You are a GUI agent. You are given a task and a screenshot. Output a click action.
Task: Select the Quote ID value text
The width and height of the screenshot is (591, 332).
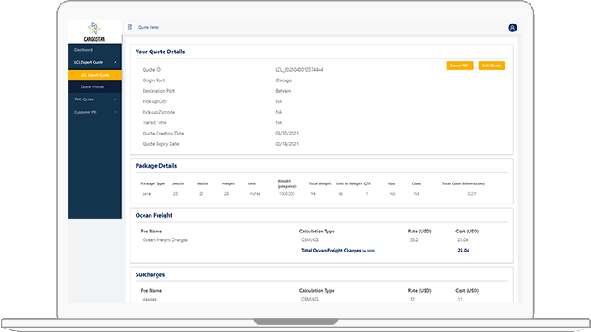[299, 70]
